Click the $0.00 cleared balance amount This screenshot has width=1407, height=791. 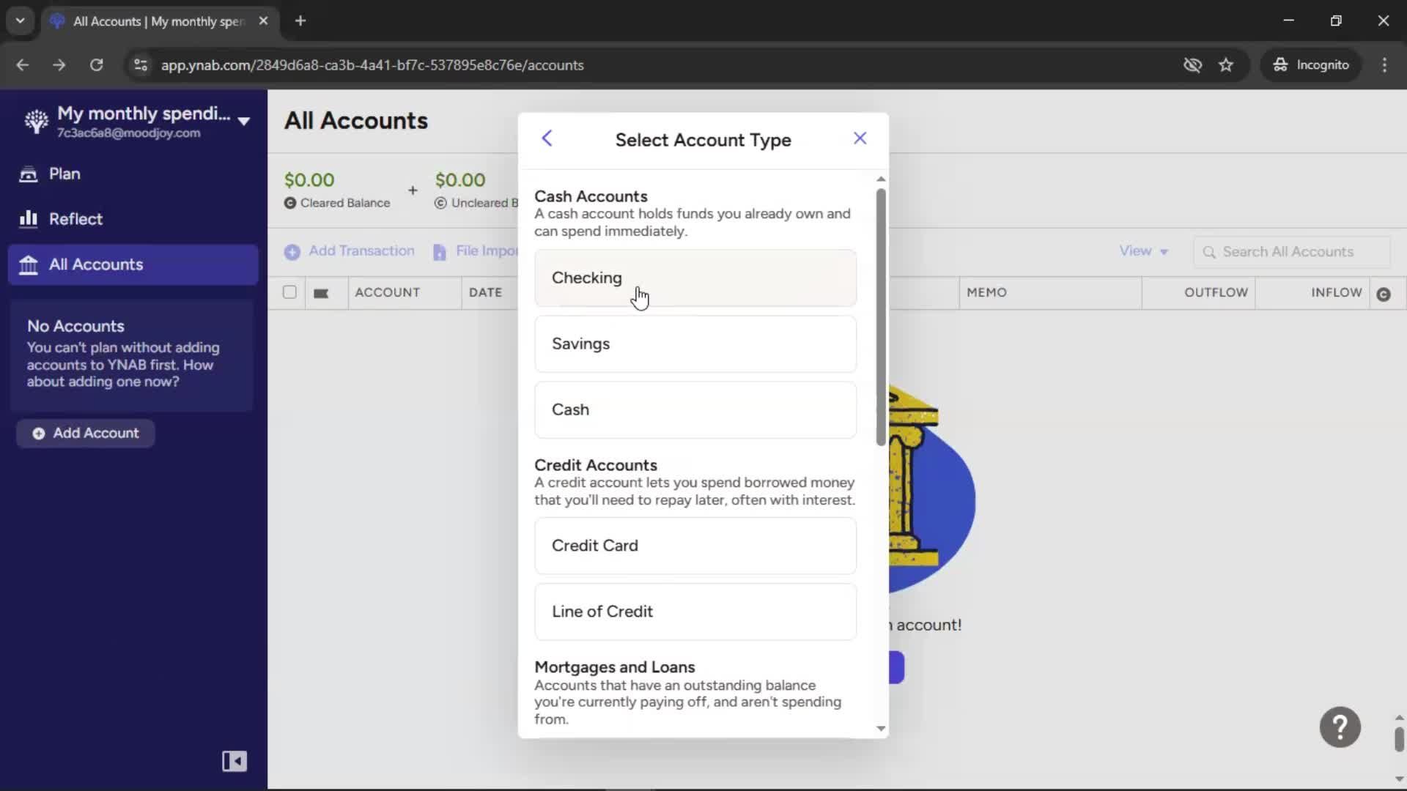point(309,180)
